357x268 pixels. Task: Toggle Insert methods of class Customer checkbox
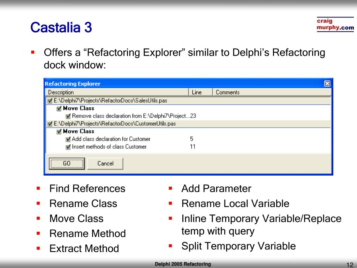point(68,147)
